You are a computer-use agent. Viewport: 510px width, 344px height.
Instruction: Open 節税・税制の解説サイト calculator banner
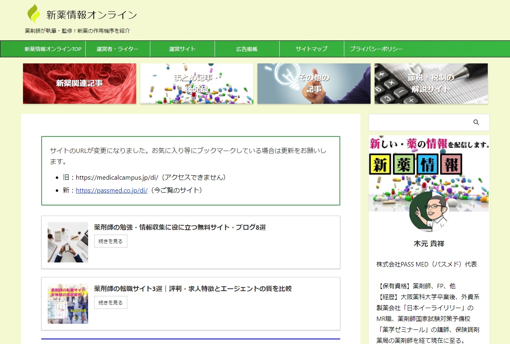431,84
